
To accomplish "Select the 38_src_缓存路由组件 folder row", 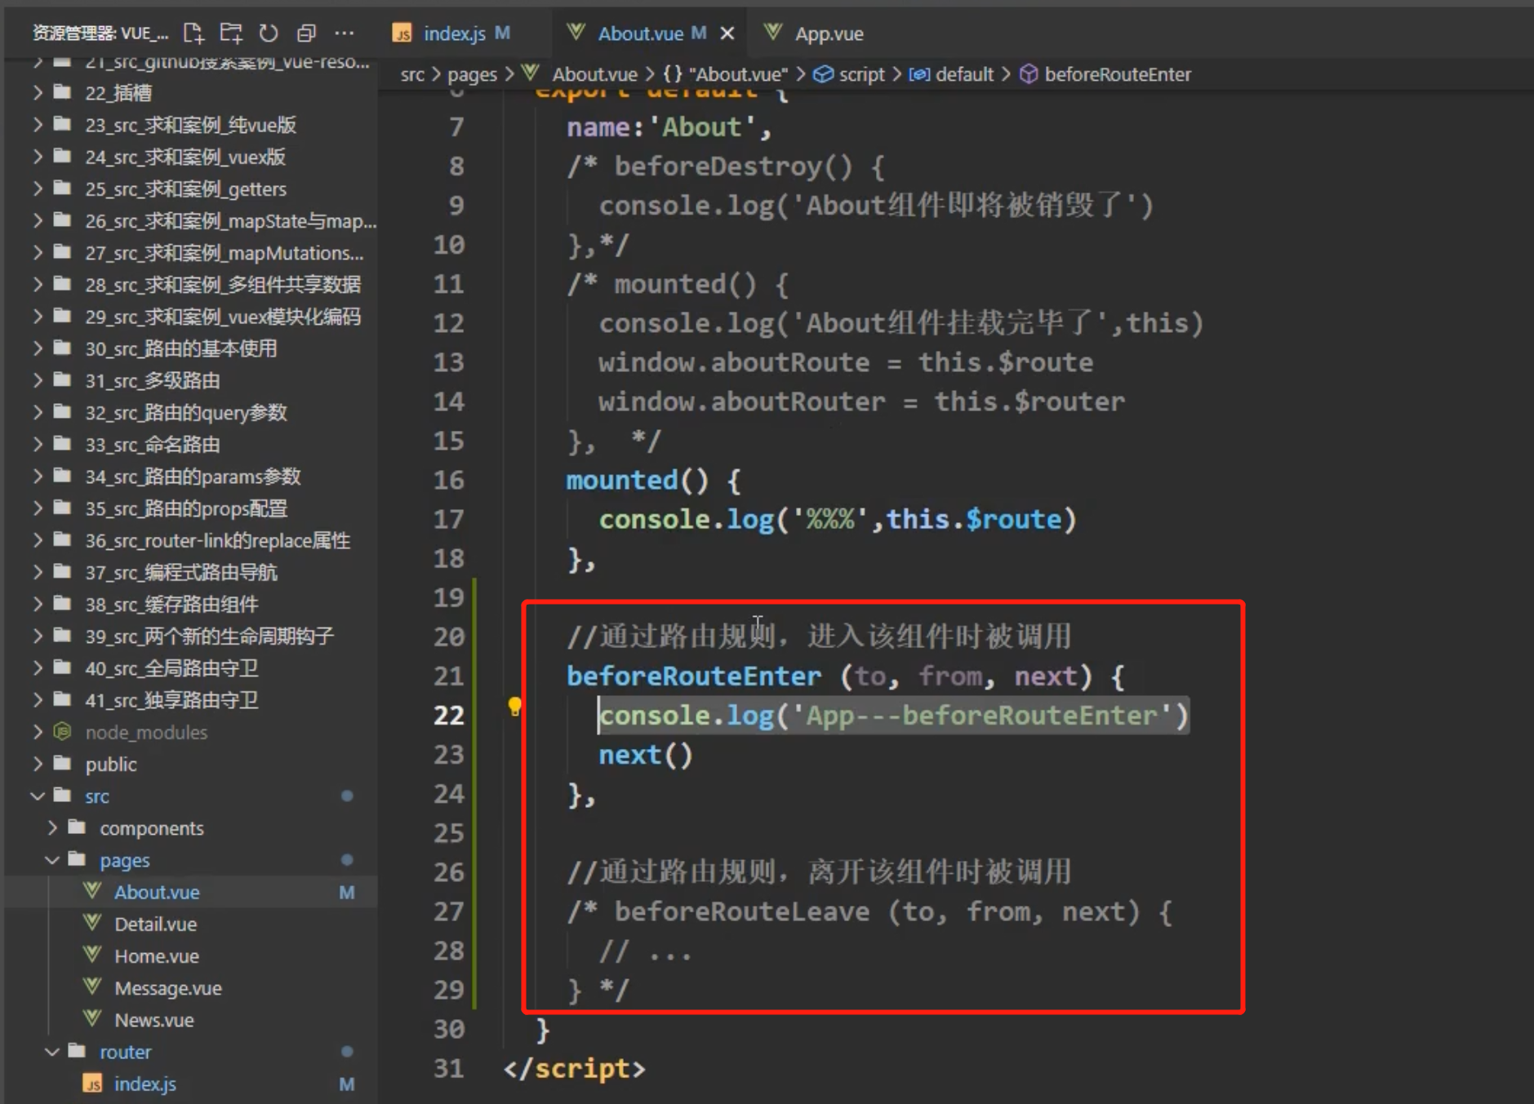I will (191, 605).
